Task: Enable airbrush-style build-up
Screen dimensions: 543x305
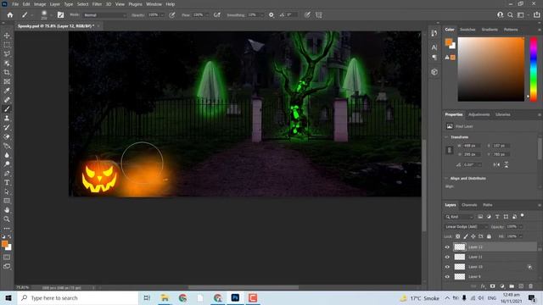Action: tap(217, 15)
